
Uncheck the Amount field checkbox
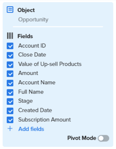(10, 74)
